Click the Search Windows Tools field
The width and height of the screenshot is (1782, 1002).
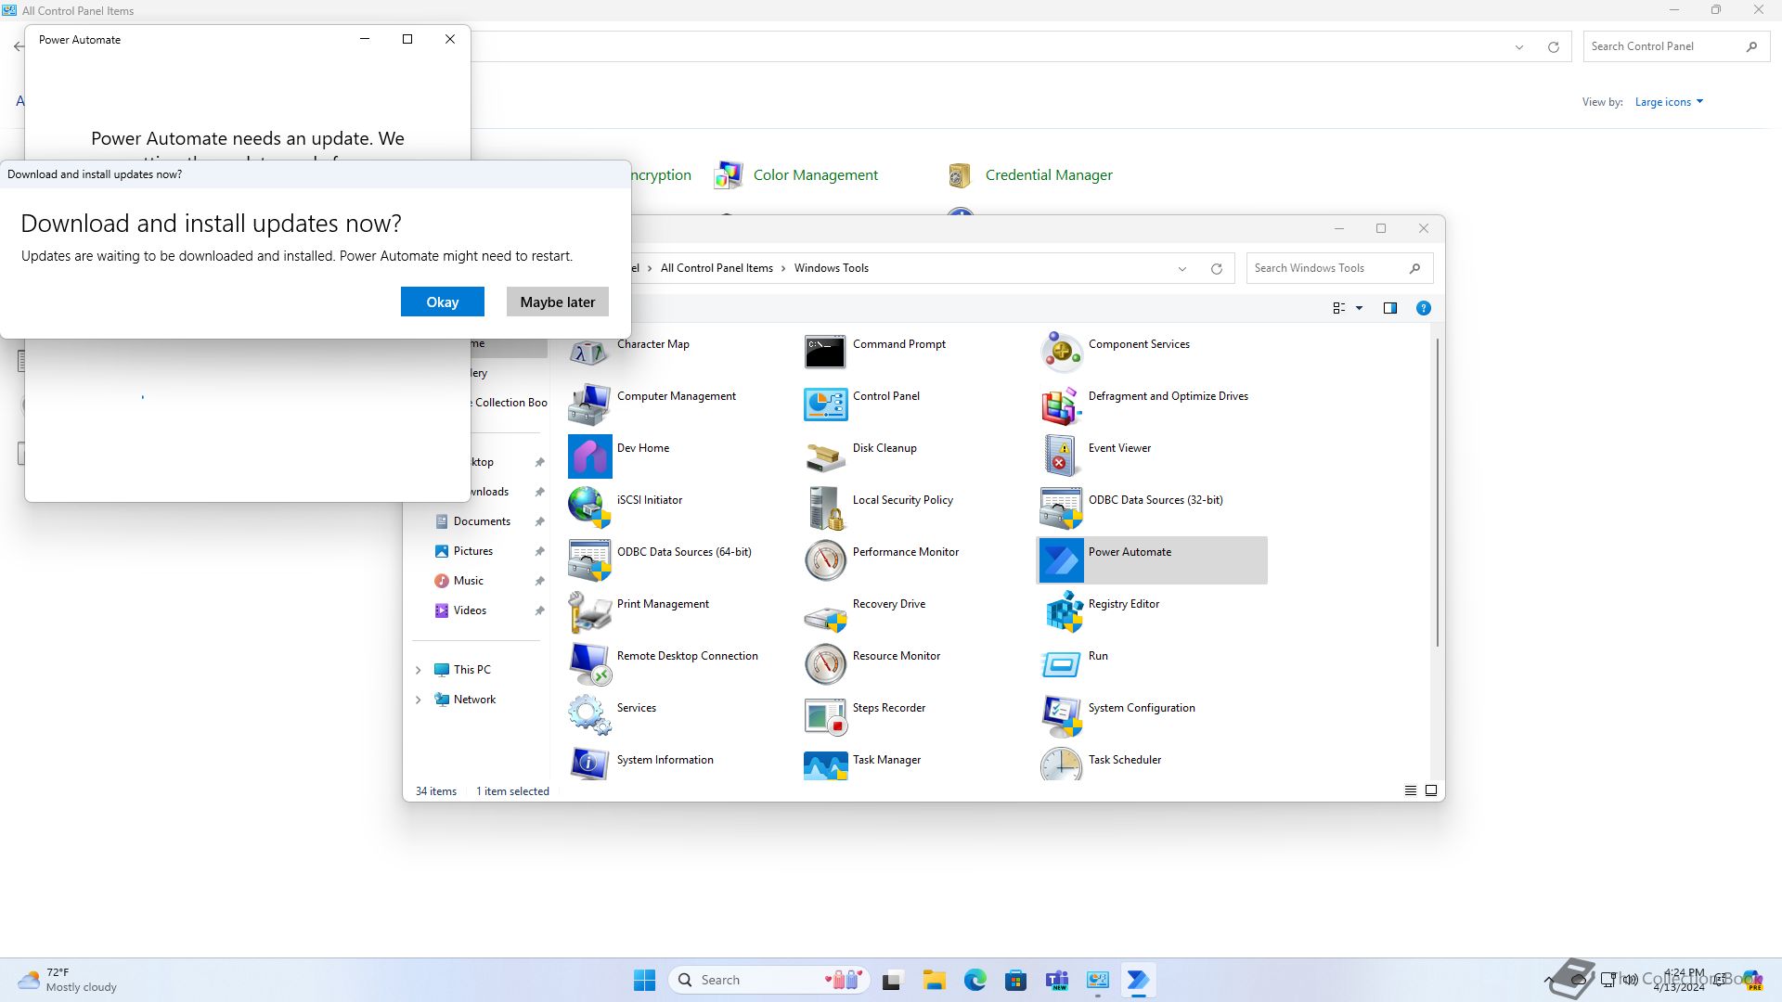click(1339, 268)
